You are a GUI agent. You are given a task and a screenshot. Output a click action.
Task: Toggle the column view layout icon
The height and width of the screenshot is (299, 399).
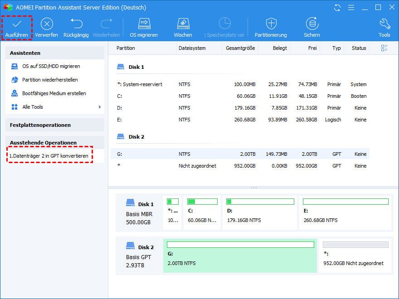click(384, 48)
